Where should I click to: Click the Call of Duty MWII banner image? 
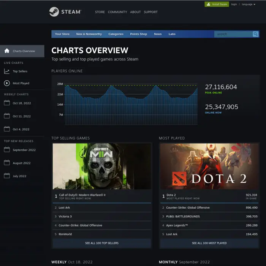click(x=102, y=166)
